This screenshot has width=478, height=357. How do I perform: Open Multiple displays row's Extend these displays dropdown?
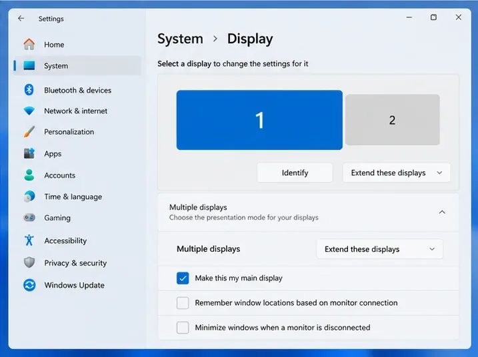coord(379,249)
